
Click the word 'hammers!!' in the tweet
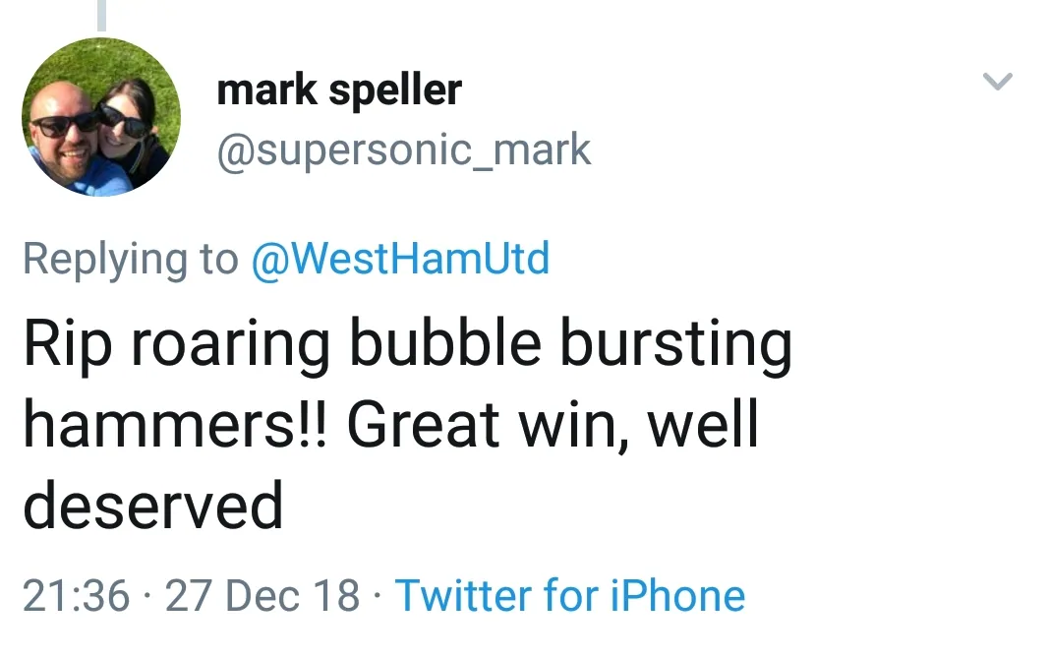[x=174, y=424]
